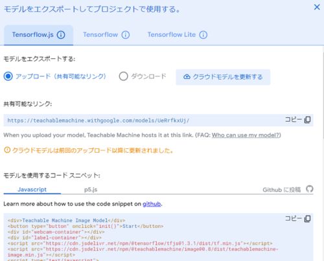Viewport: 324px width, 261px height.
Task: Switch to the Tensorflow.js tab
Action: coord(38,35)
